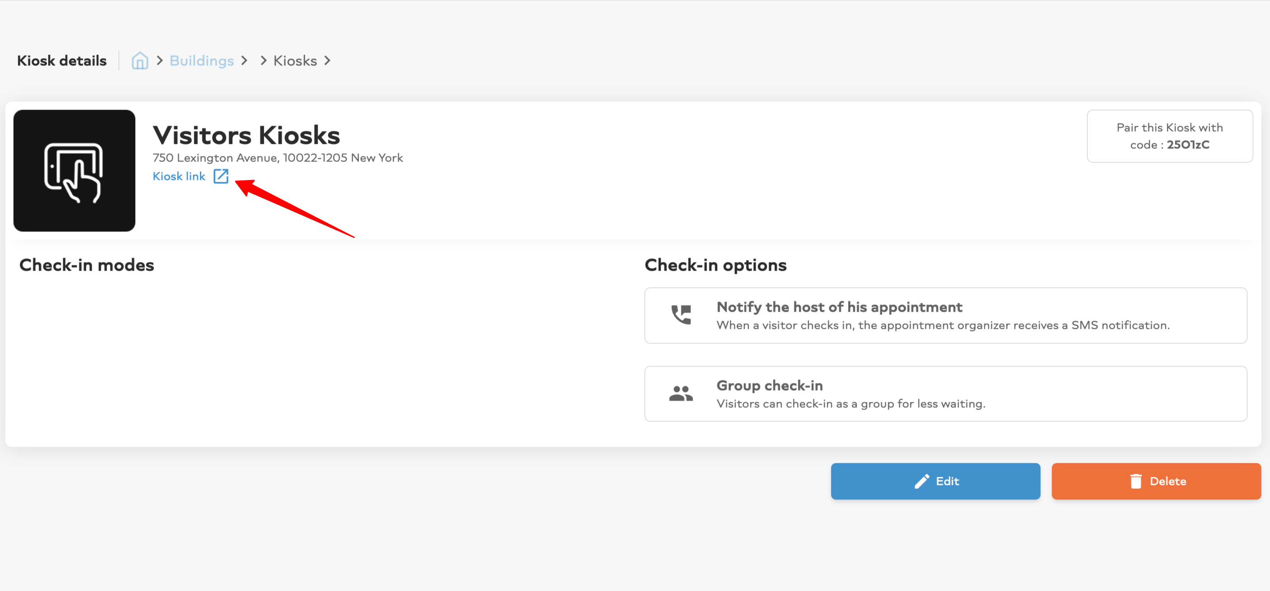The image size is (1270, 591).
Task: Select the Group check-in option card
Action: point(945,393)
